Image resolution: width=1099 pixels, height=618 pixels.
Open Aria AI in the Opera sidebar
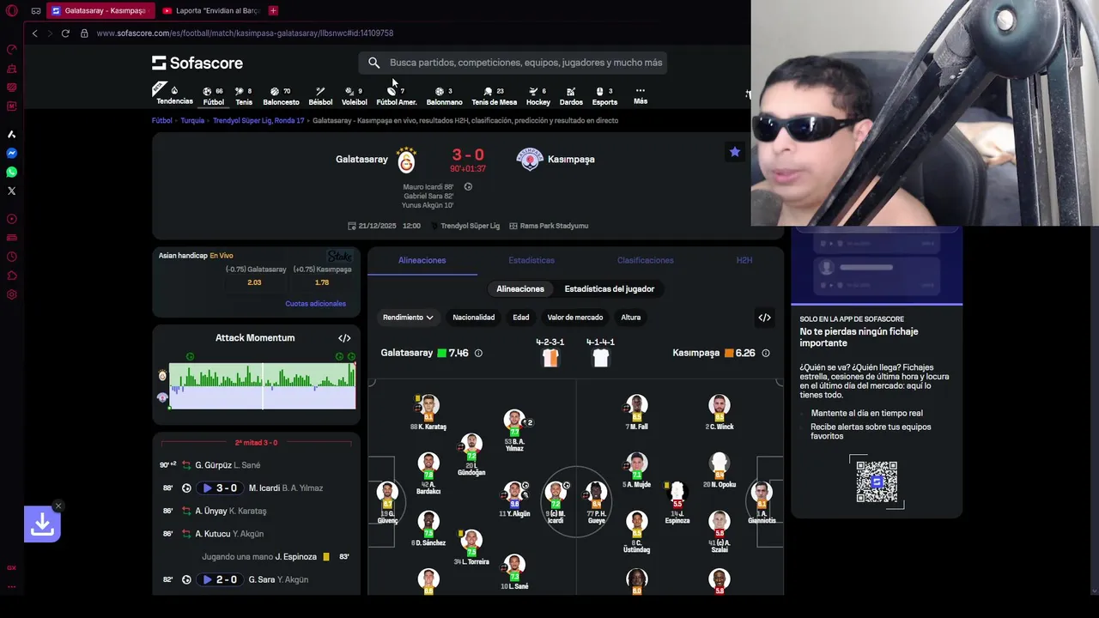12,135
